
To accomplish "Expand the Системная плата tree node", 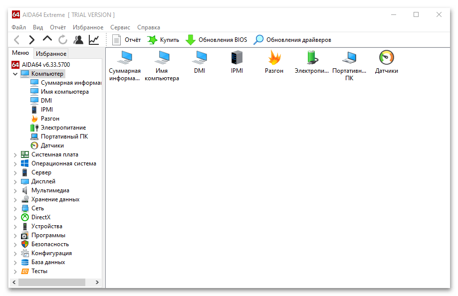I will coord(15,155).
